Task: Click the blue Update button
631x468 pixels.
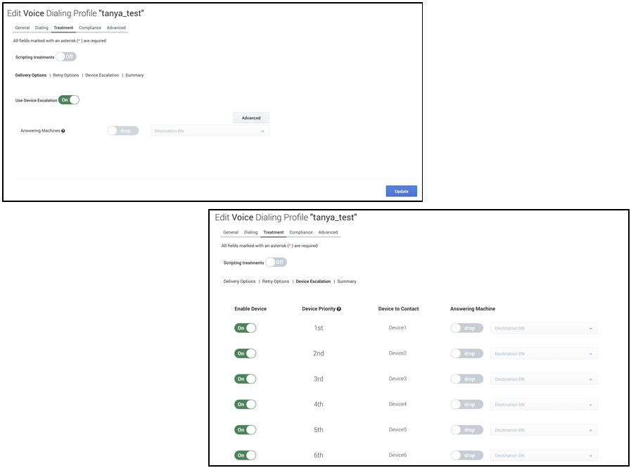Action: (x=401, y=191)
